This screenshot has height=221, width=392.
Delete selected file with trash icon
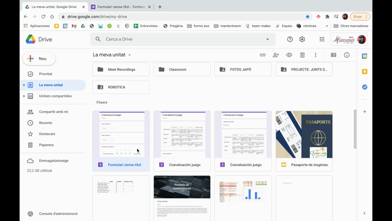tap(302, 55)
